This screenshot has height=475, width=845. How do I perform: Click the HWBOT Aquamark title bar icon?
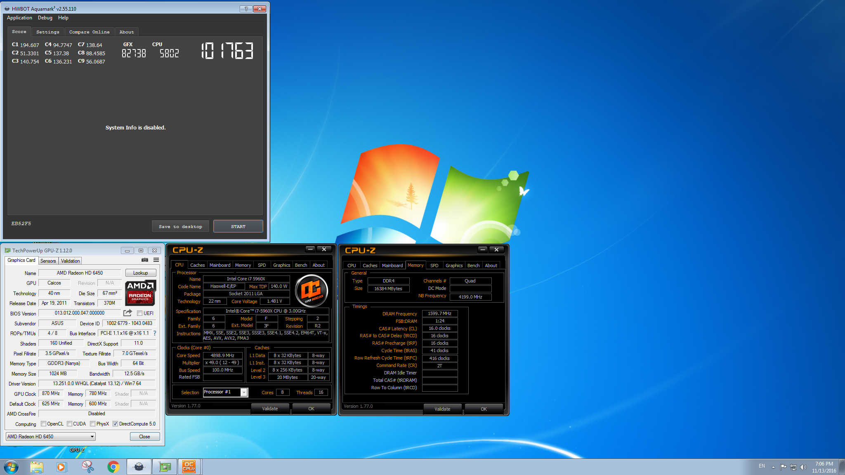pyautogui.click(x=7, y=9)
